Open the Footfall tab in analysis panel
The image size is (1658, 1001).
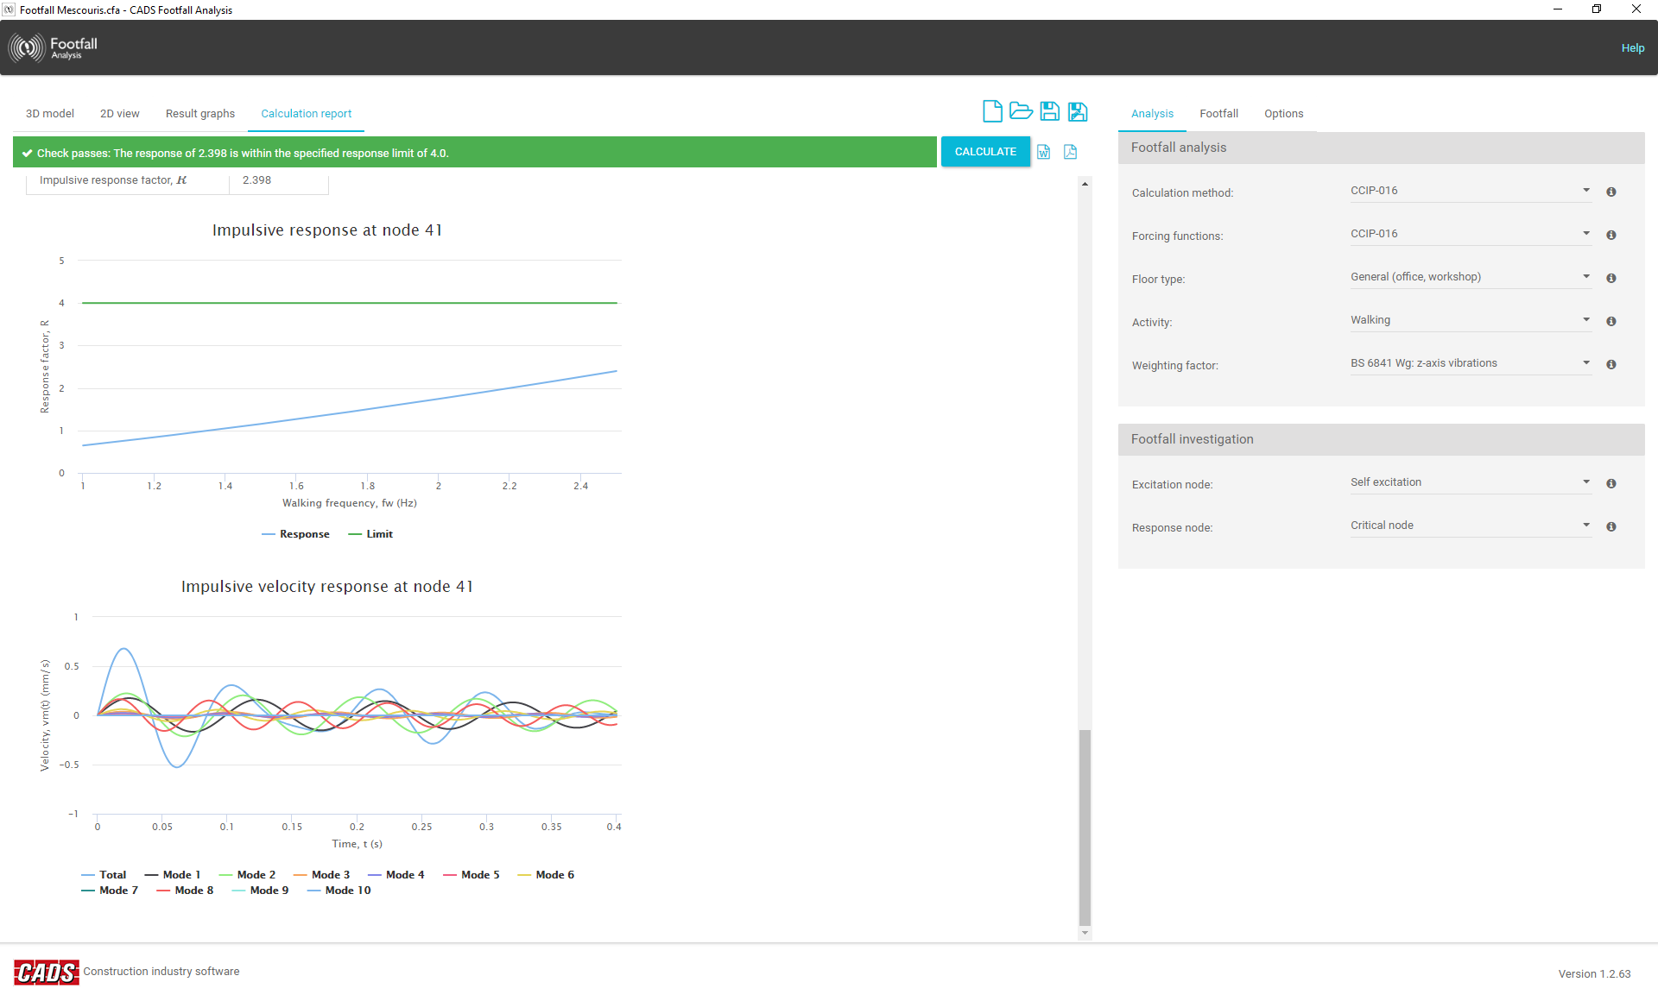tap(1218, 112)
